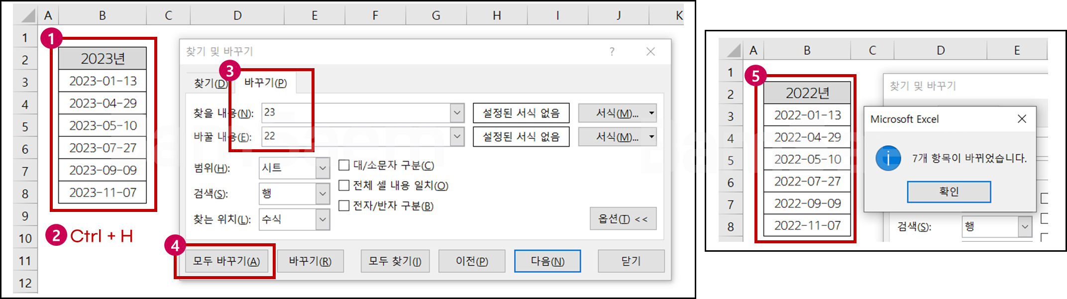Select cell with date 2022-05-10

(807, 159)
